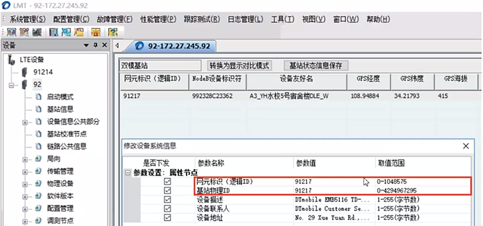Click the page icon beside 设备信息公共部分
Screen dimensions: 483x226
pyautogui.click(x=39, y=122)
